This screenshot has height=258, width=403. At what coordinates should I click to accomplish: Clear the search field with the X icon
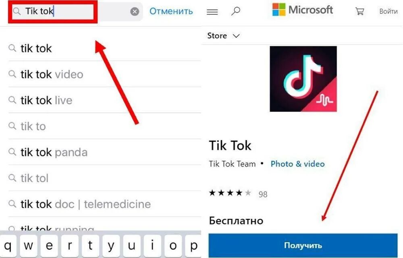click(x=135, y=12)
